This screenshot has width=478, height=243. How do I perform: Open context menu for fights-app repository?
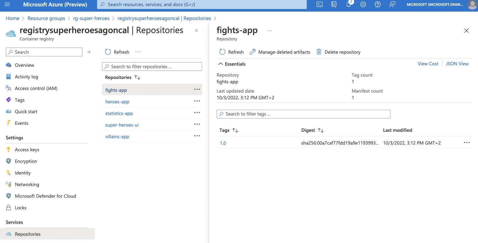tap(197, 89)
